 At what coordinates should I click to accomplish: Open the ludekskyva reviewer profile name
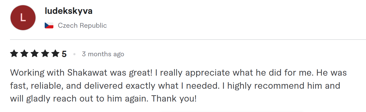click(x=69, y=11)
